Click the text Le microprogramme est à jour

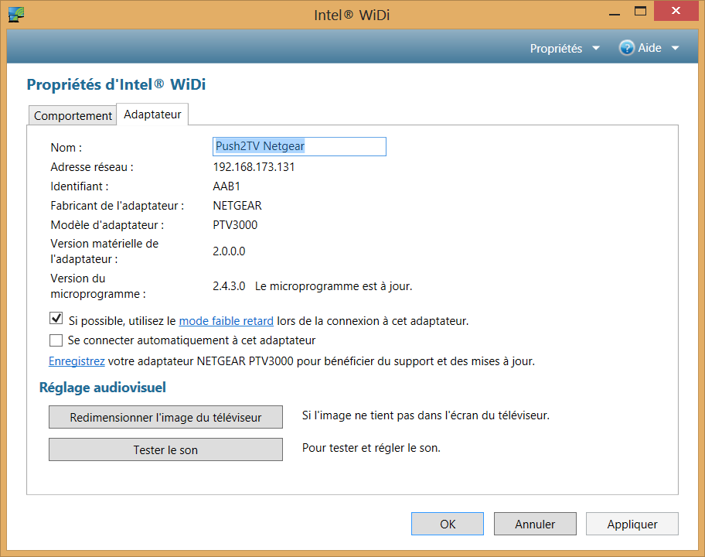coord(334,286)
